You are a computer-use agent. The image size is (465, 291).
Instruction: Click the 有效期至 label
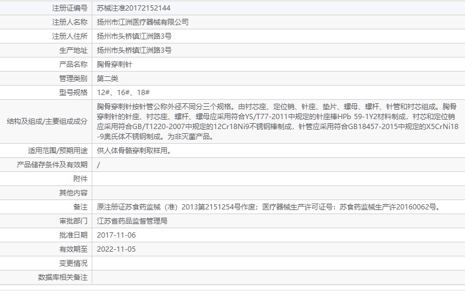pyautogui.click(x=73, y=249)
